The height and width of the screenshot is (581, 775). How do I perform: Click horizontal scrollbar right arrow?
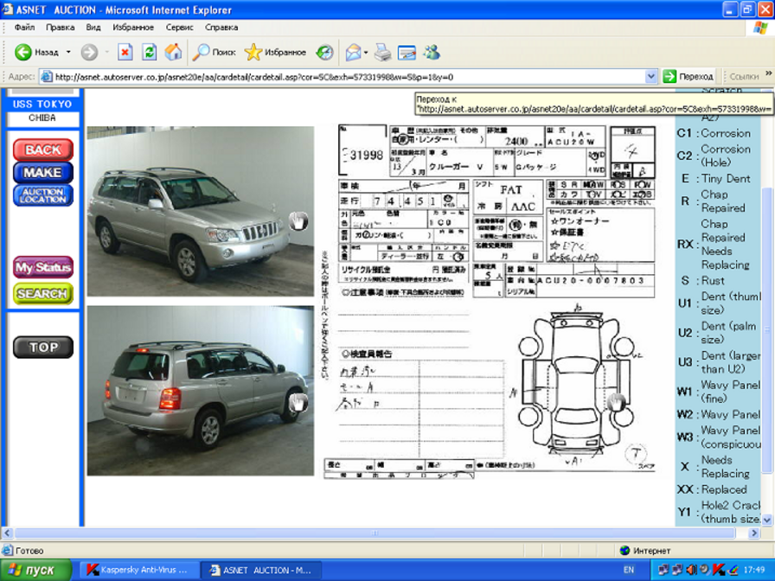[x=754, y=533]
